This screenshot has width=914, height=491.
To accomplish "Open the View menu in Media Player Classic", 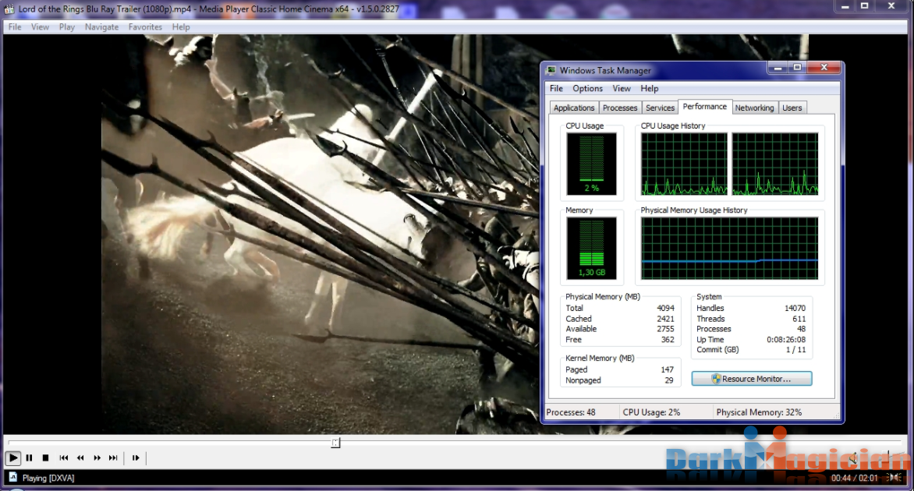I will 40,26.
